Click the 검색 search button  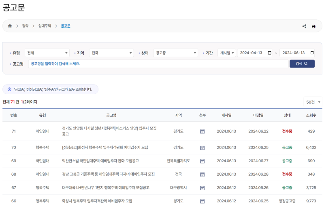(302, 64)
